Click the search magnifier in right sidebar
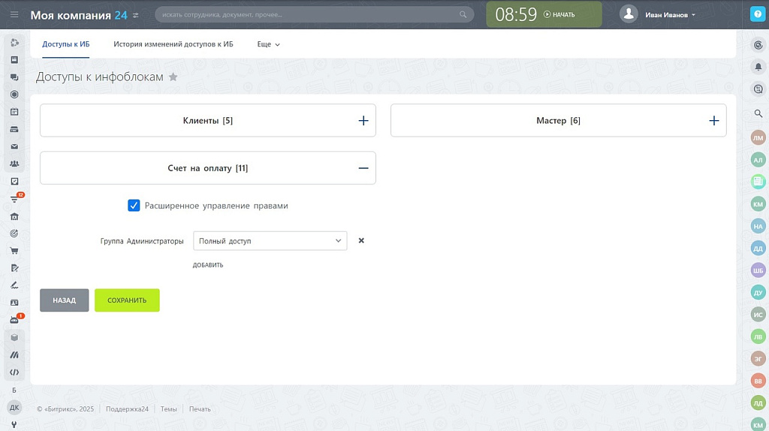The height and width of the screenshot is (431, 769). coord(758,113)
